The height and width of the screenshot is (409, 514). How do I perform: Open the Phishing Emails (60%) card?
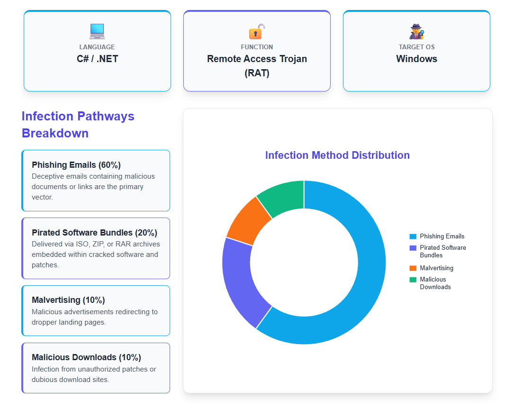click(96, 181)
